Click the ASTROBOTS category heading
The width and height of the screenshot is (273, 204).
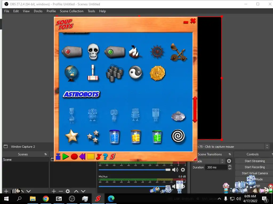pyautogui.click(x=81, y=94)
